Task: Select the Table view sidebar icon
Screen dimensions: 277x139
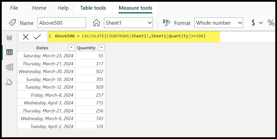Action: (x=9, y=52)
